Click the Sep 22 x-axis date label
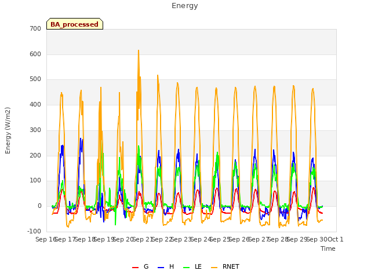371x278 pixels. tap(162, 239)
